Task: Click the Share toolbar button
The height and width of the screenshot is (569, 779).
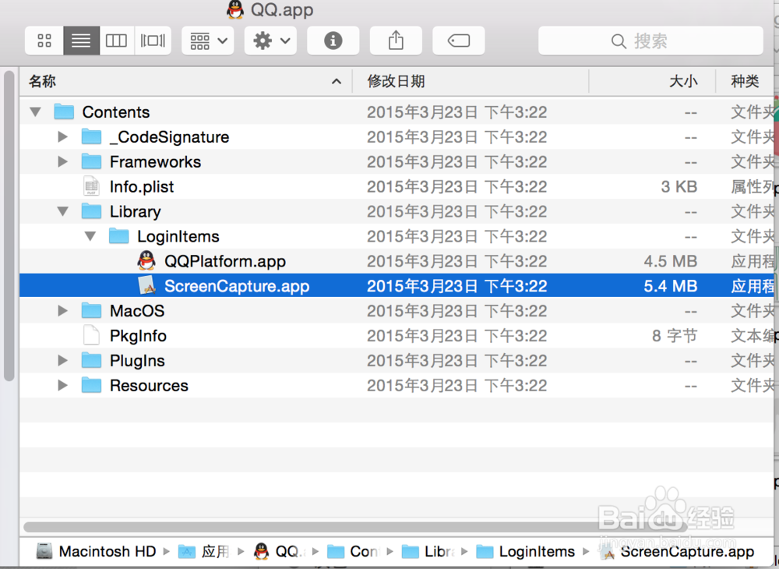Action: tap(396, 41)
